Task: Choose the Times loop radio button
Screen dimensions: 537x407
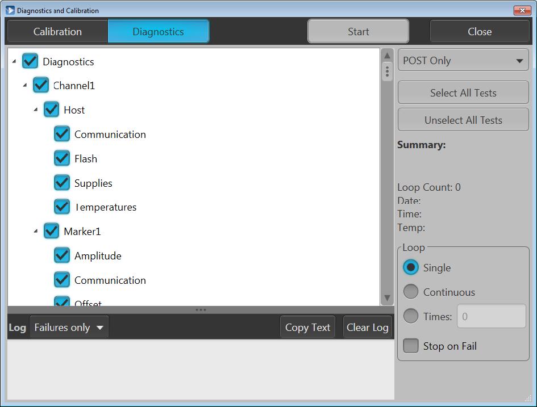Action: click(x=410, y=316)
